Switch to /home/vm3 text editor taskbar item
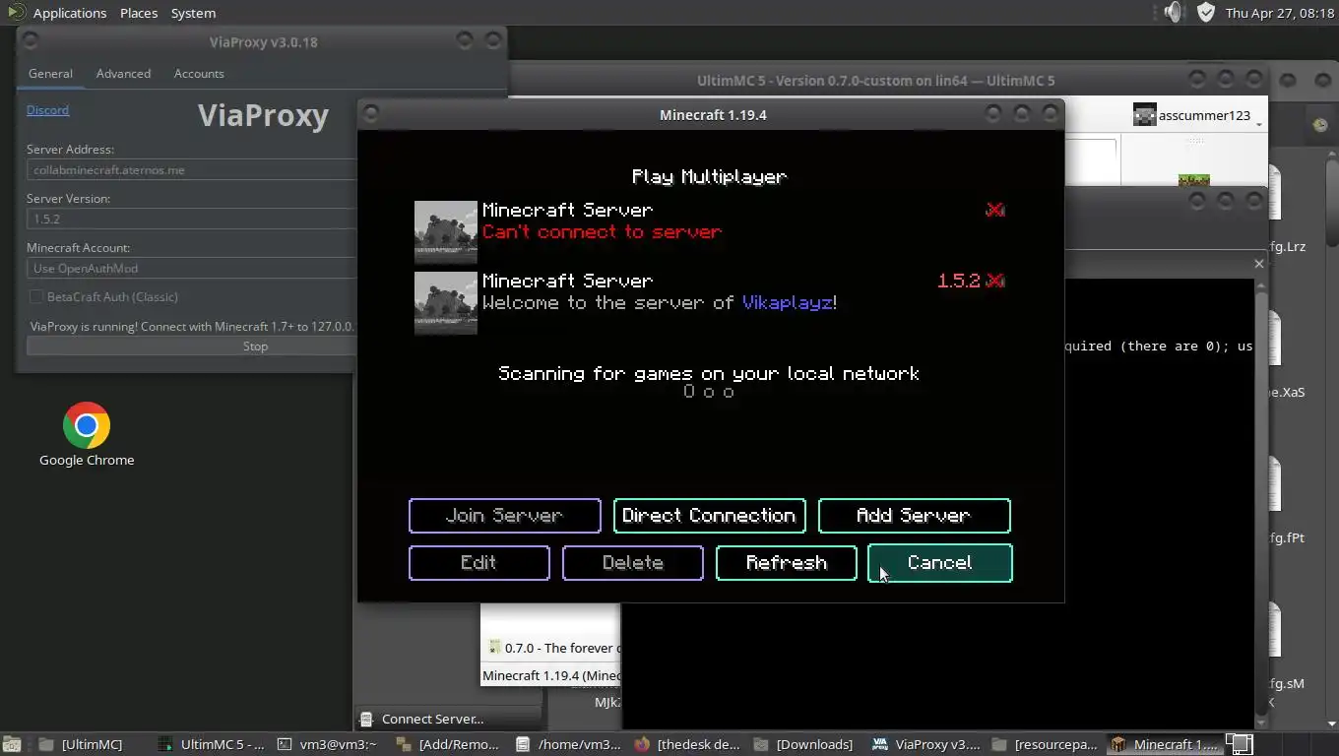Viewport: 1339px width, 756px height. (x=569, y=744)
